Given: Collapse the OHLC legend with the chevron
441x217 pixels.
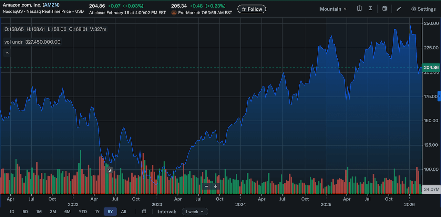Looking at the screenshot, I should coord(7,53).
